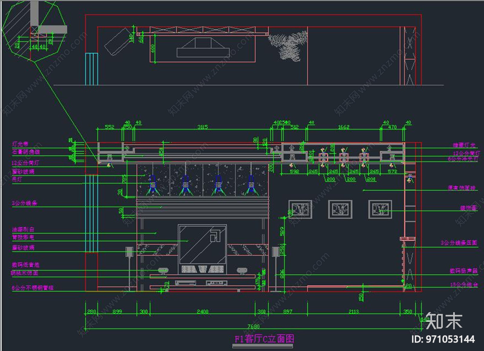484x351 pixels.
Task: Select the "装饰画" annotation label
Action: pos(469,208)
